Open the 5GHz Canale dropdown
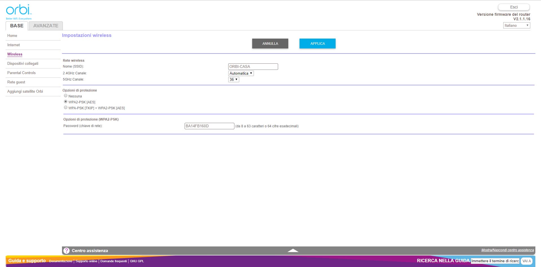This screenshot has height=267, width=541. point(233,80)
